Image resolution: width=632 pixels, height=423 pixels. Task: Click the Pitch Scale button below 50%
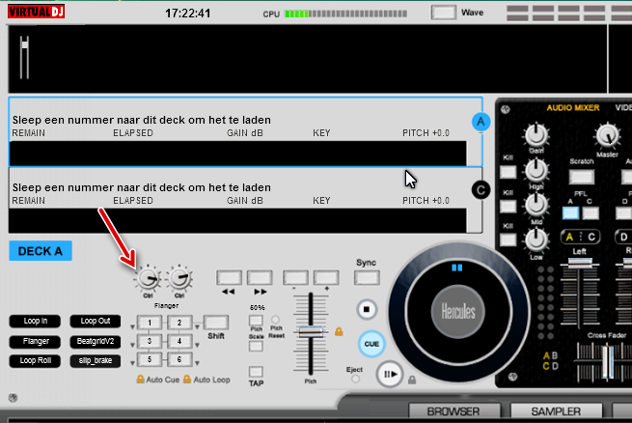click(256, 321)
